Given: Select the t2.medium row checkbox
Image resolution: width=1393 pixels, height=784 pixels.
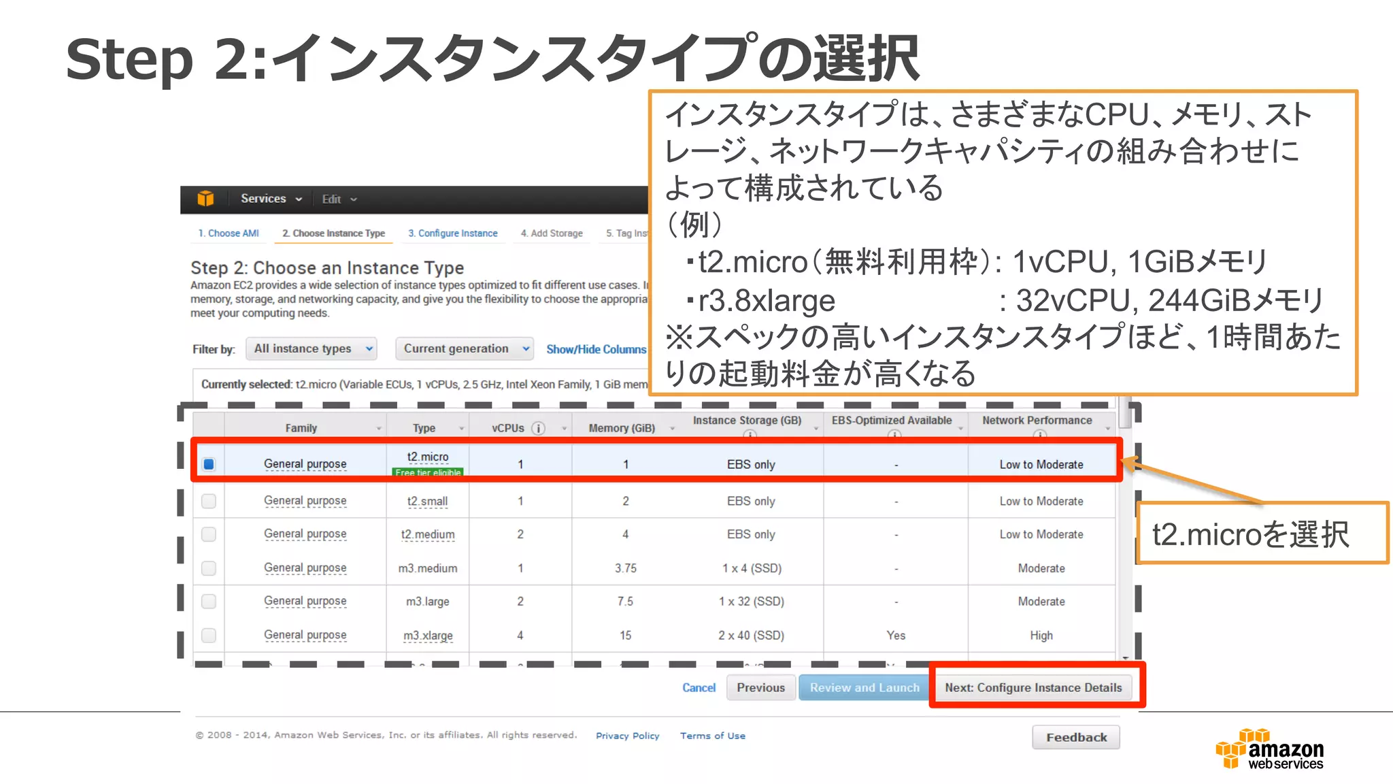Looking at the screenshot, I should pos(209,534).
